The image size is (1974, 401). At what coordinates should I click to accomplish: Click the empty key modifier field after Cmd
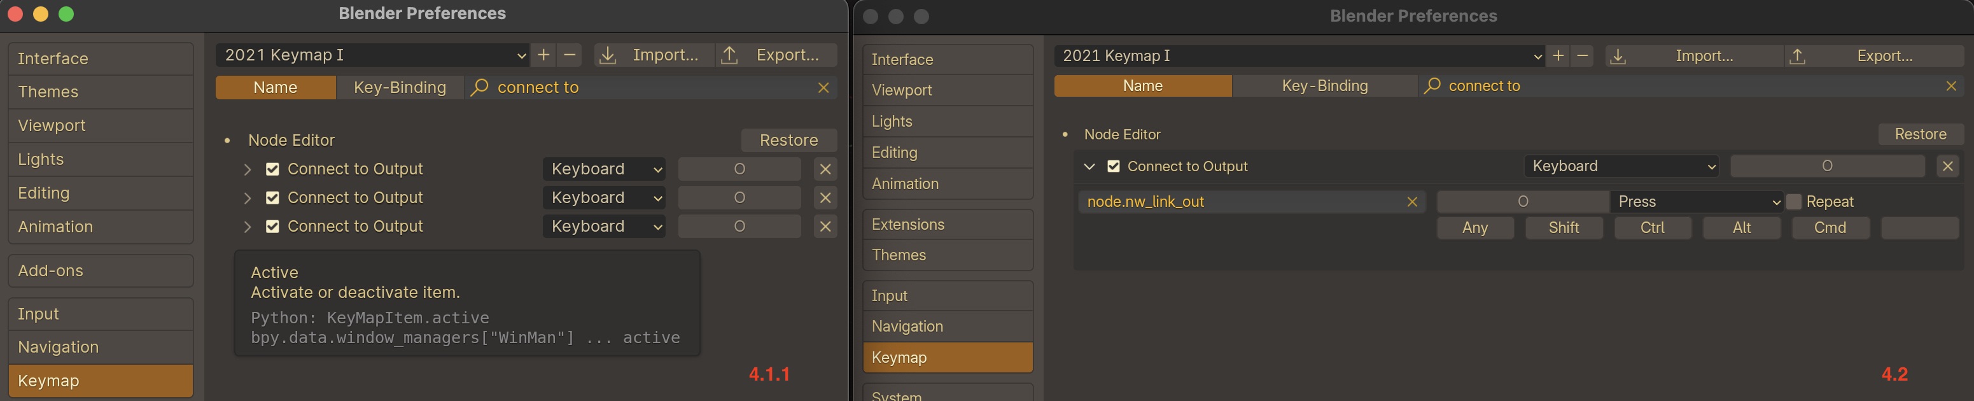pos(1920,229)
